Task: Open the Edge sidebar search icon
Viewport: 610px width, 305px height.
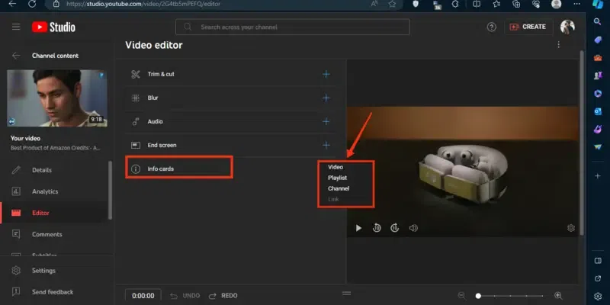Action: 598,21
